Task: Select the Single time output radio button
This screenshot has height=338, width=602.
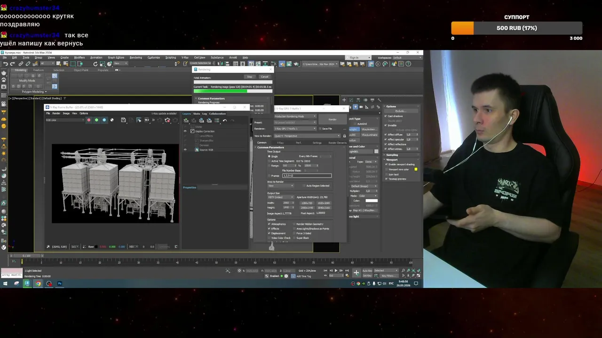Action: [269, 156]
